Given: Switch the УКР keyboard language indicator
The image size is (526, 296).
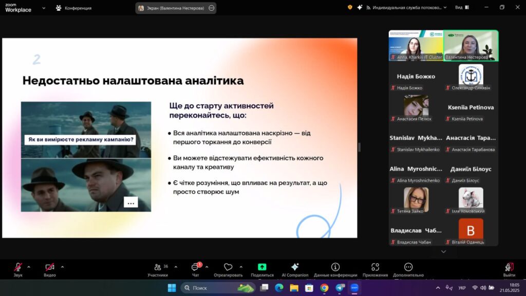Looking at the screenshot, I should 462,288.
